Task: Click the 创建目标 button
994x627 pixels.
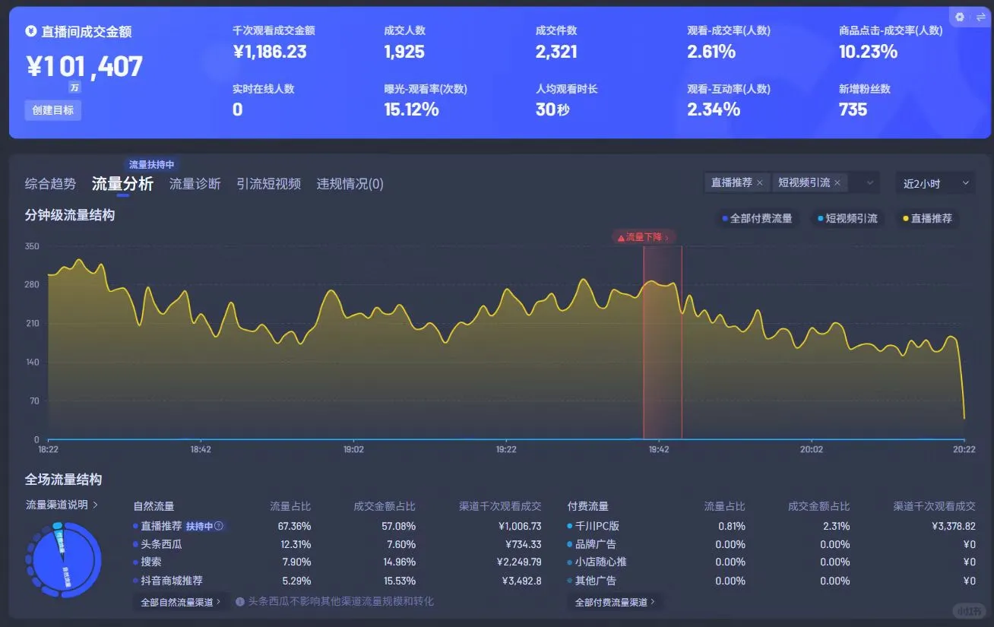Action: click(52, 110)
